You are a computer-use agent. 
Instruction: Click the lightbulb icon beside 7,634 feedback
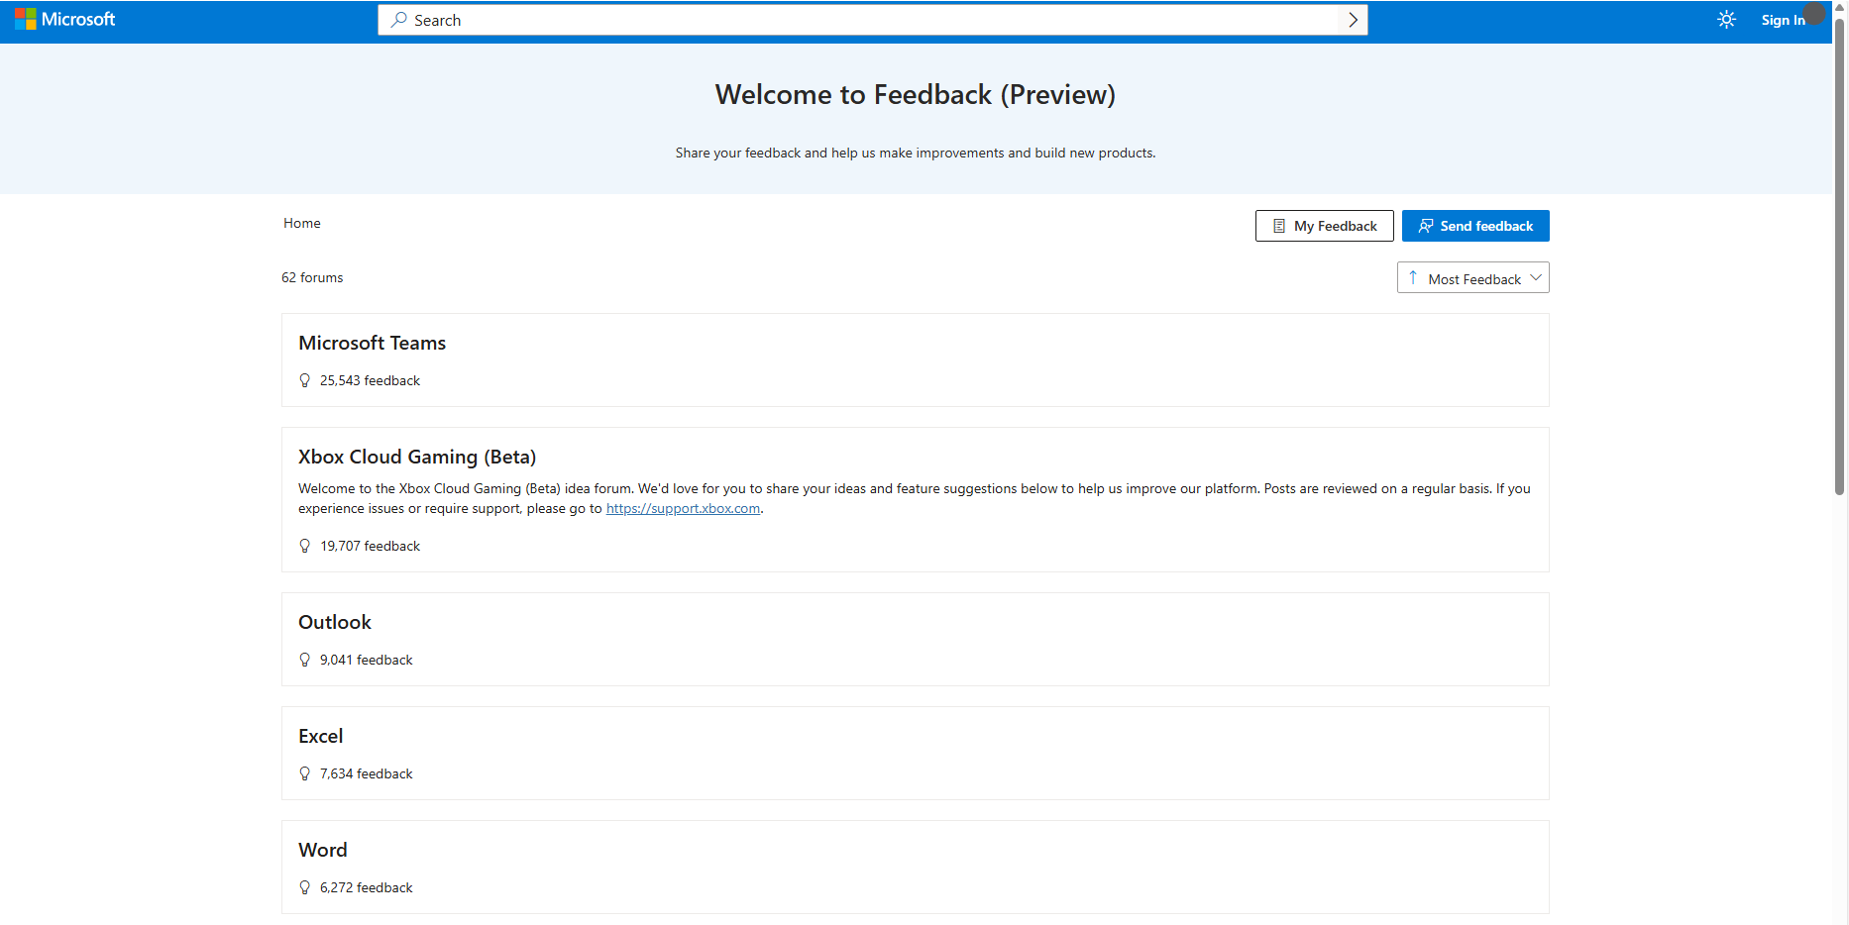(305, 773)
